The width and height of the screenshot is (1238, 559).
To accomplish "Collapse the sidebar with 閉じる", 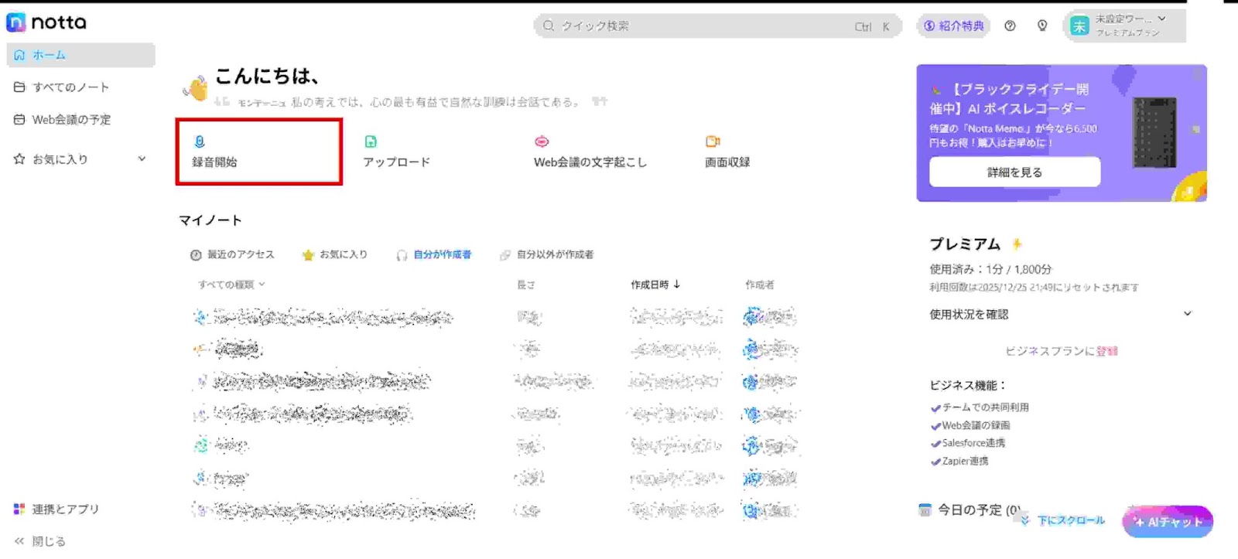I will (x=40, y=541).
